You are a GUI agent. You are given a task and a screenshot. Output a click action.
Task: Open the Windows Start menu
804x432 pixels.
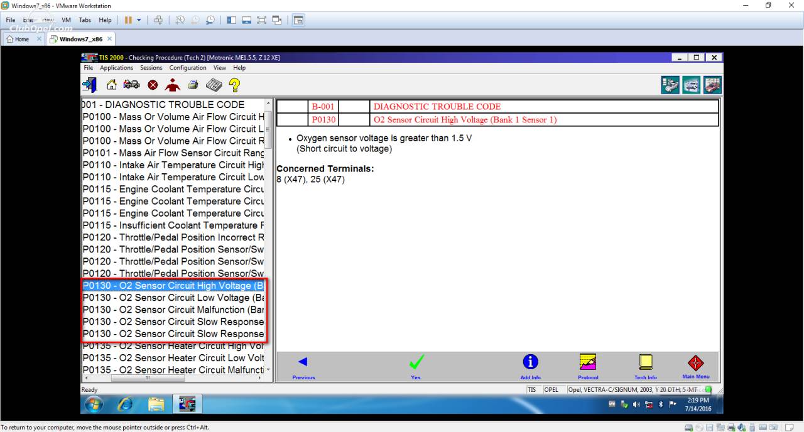coord(93,404)
